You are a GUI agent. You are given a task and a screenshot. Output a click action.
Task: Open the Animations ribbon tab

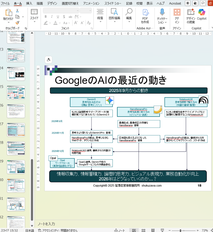[x=91, y=3]
